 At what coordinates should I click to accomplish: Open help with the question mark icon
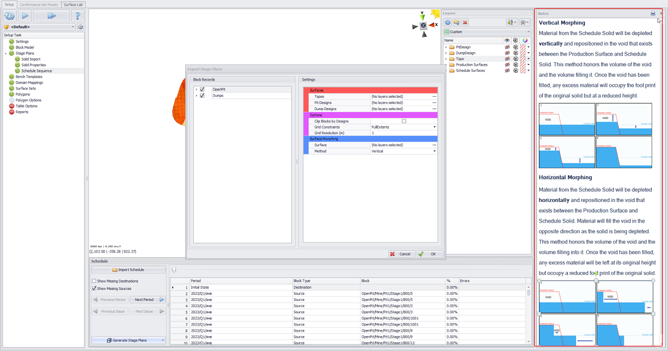click(x=77, y=16)
